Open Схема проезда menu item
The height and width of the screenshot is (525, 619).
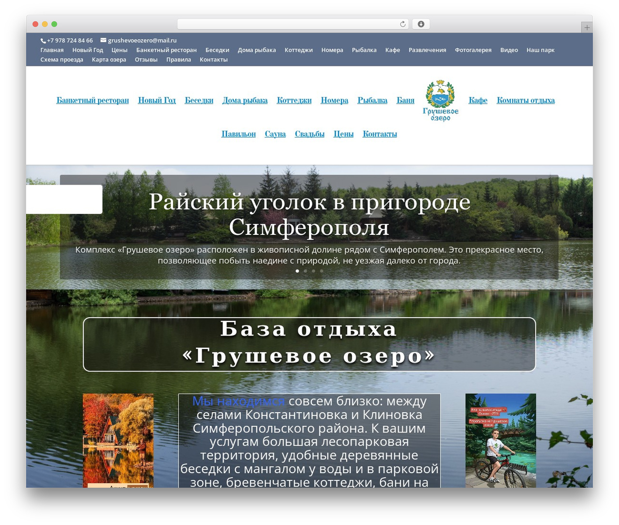coord(61,60)
